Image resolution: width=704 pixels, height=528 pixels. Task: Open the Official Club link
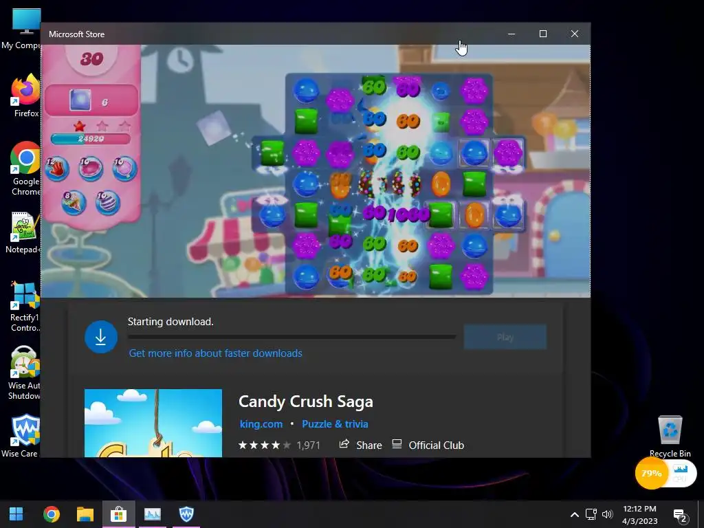[436, 445]
